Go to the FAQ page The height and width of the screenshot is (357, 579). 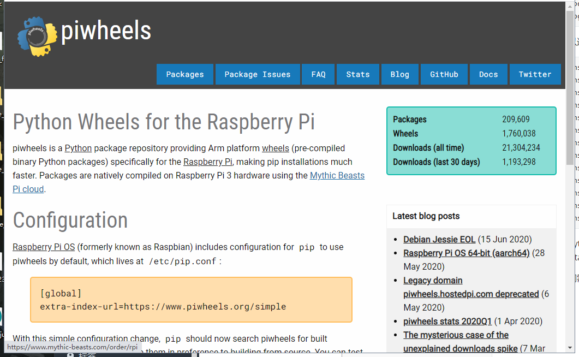[x=318, y=75]
